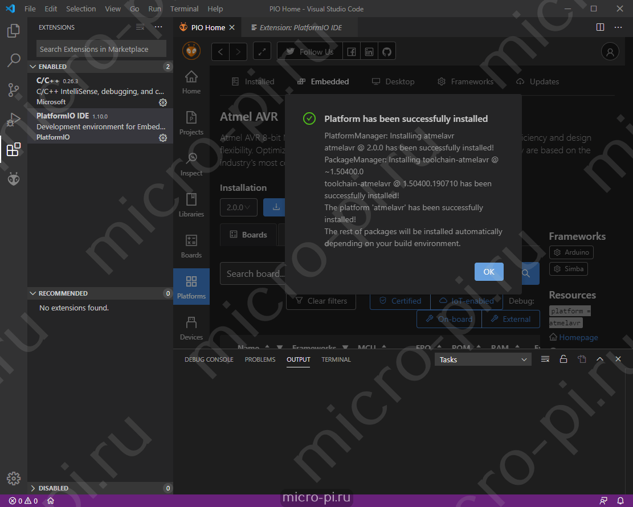Viewport: 633px width, 507px height.
Task: Click the Follow Us Twitter button
Action: coord(309,51)
